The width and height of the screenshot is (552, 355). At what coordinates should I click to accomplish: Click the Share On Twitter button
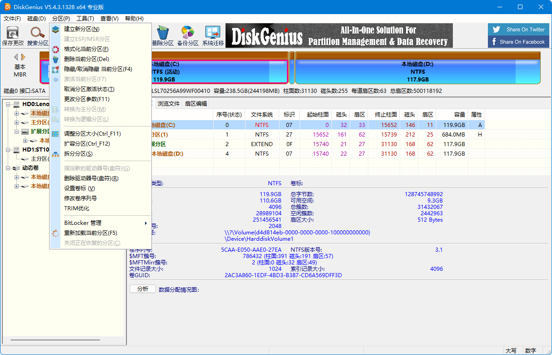tap(519, 30)
